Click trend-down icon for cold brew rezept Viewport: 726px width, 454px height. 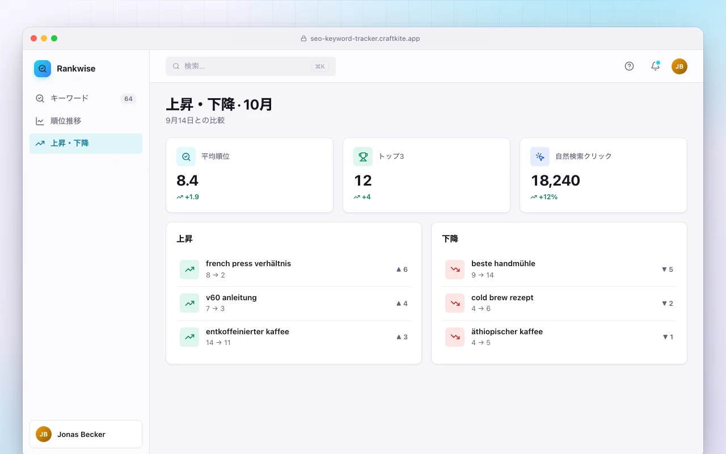click(455, 303)
